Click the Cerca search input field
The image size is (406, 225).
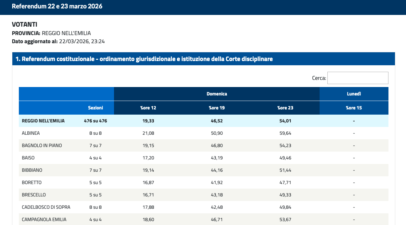pyautogui.click(x=358, y=78)
